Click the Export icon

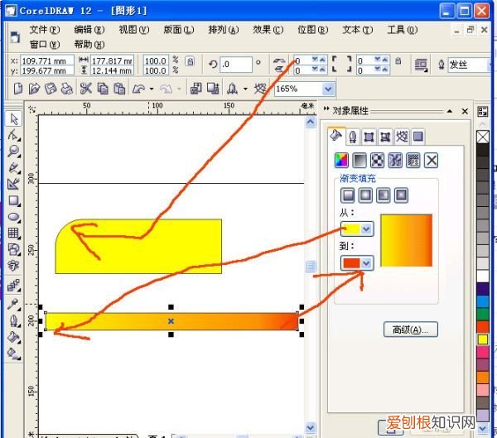pos(213,89)
